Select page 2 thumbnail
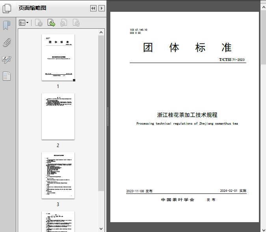Image resolution: width=266 pixels, height=232 pixels. (58, 116)
